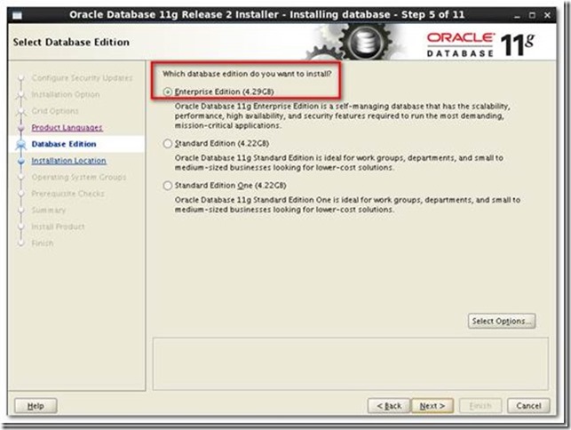Click the Product Languages step bullet
571x430 pixels.
(x=21, y=128)
